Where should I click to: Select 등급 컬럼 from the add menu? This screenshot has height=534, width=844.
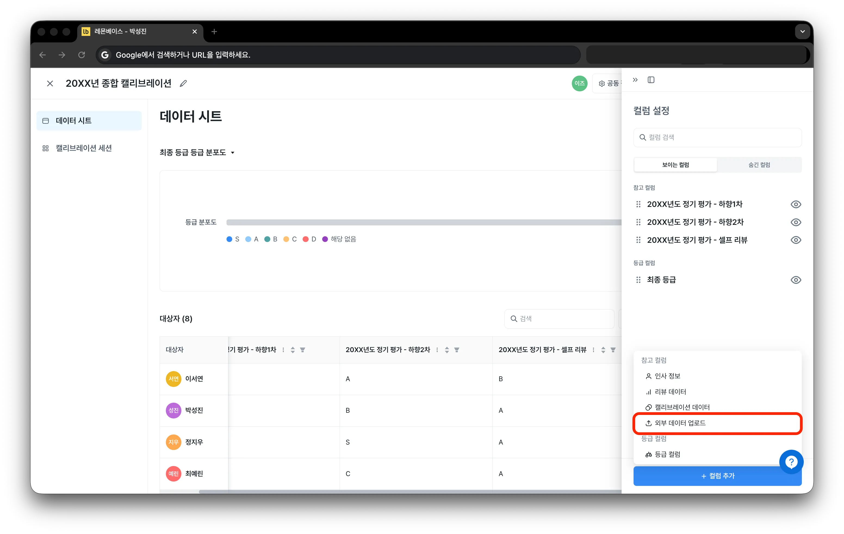[718, 454]
